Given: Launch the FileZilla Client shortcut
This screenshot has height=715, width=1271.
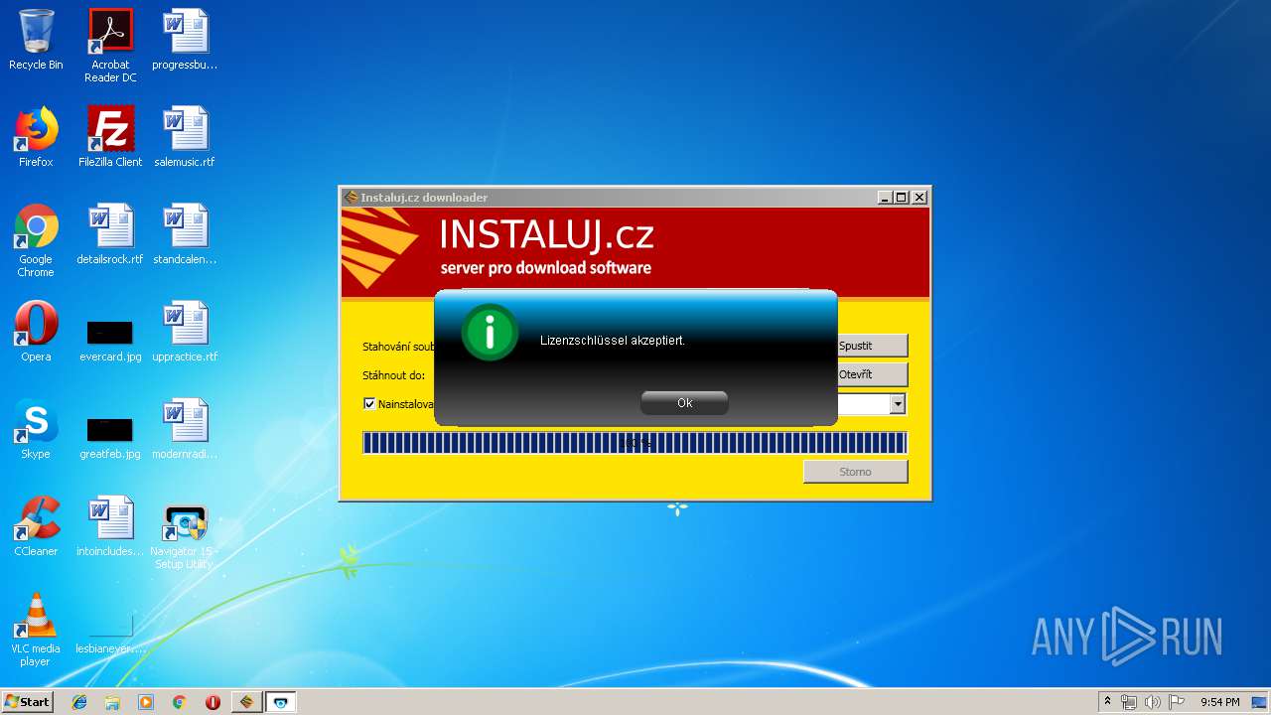Looking at the screenshot, I should (110, 138).
